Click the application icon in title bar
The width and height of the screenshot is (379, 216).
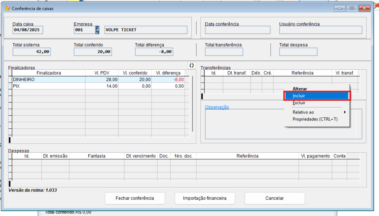(x=7, y=8)
